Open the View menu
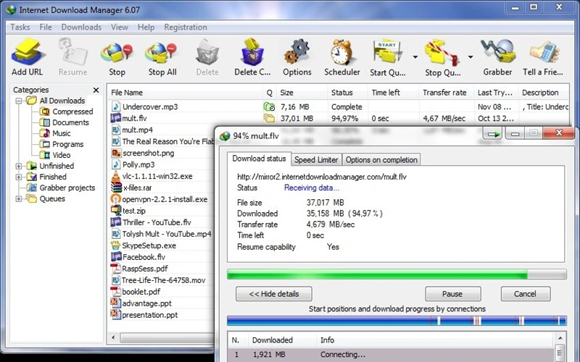580x362 pixels. point(120,27)
